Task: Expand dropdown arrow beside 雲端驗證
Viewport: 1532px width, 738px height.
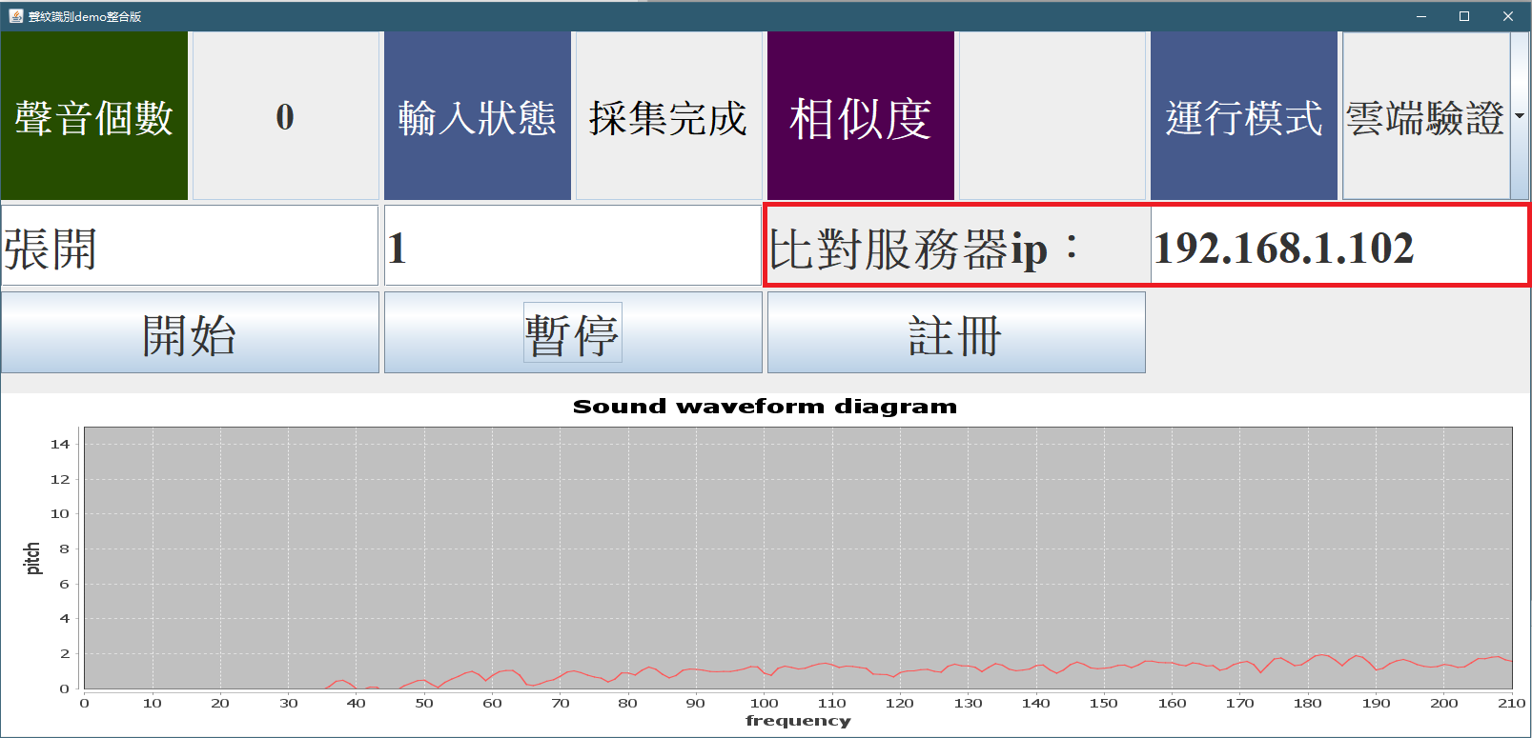Action: [1520, 116]
